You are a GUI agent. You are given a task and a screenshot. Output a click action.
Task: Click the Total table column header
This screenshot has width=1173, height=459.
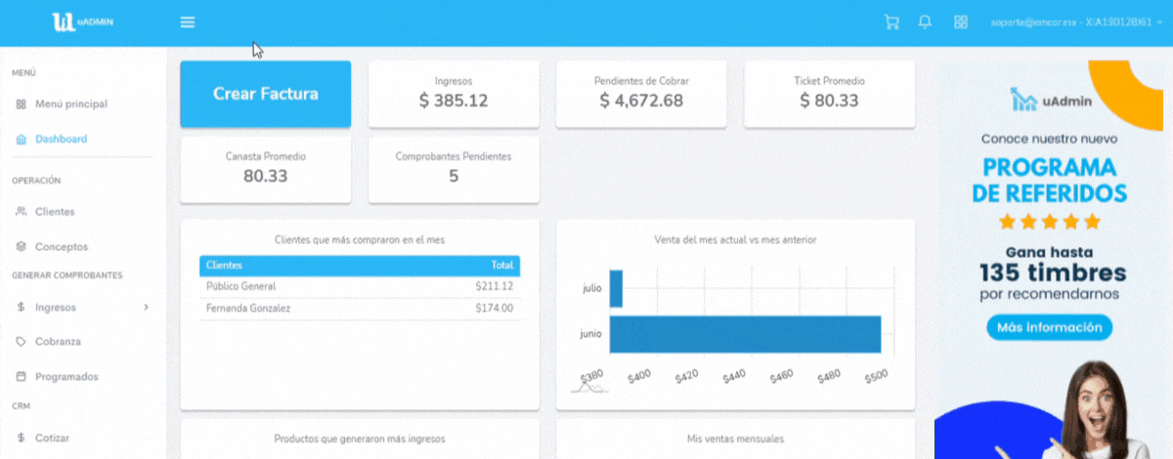501,266
